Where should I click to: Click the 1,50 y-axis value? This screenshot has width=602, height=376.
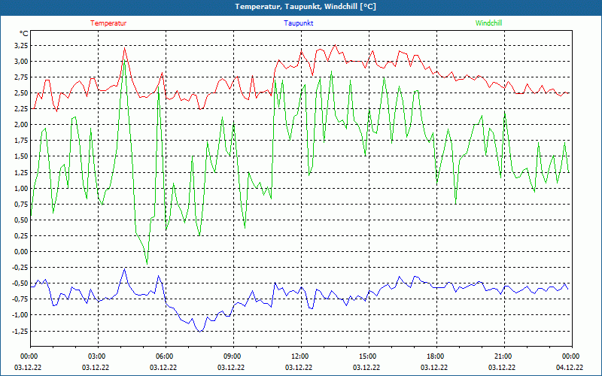(x=22, y=156)
